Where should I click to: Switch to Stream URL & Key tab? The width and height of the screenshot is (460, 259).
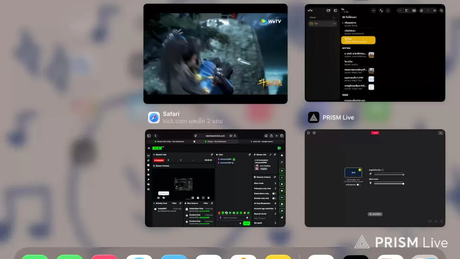pos(169,141)
